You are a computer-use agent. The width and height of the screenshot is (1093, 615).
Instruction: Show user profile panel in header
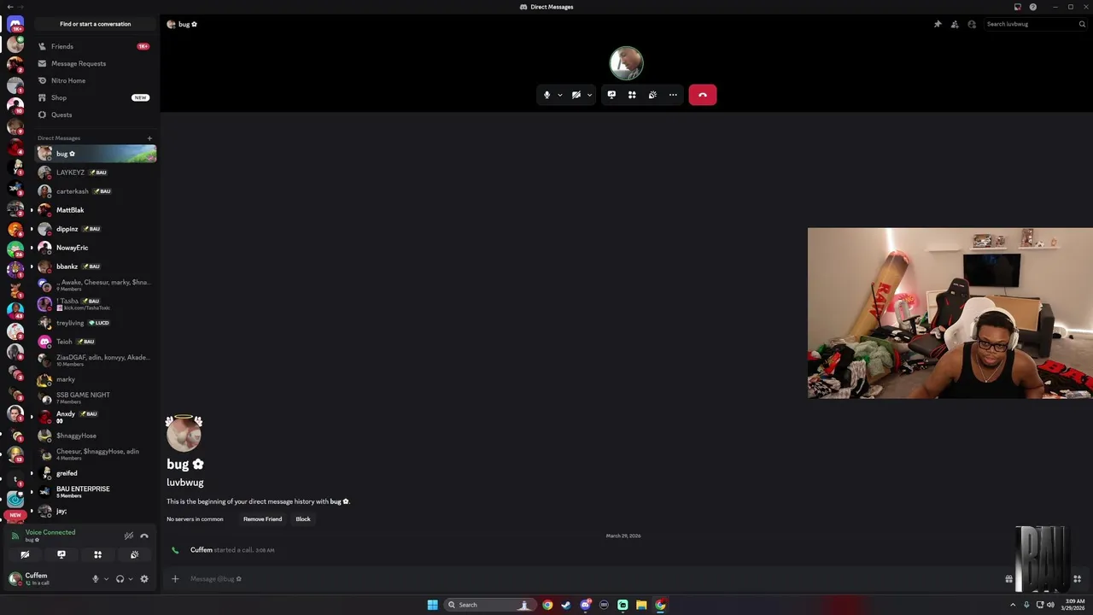[972, 24]
